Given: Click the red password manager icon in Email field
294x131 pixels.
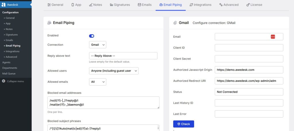Looking at the screenshot, I should click(x=273, y=37).
